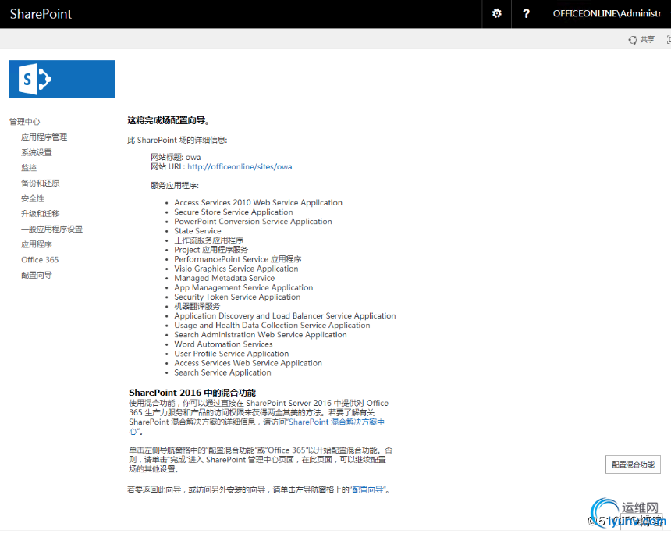671x534 pixels.
Task: Navigate to 安全性
Action: [33, 198]
